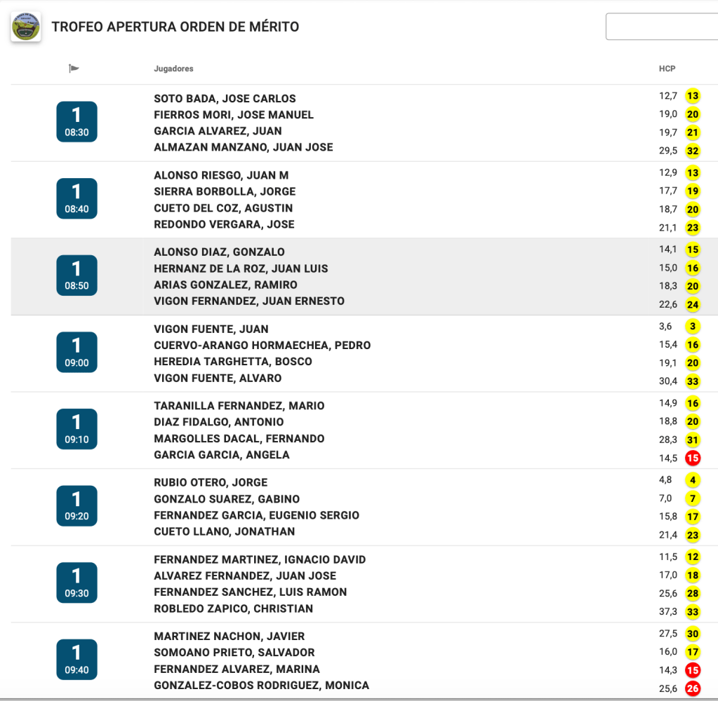Select the 09:20 tee time badge
718x701 pixels.
(x=77, y=505)
